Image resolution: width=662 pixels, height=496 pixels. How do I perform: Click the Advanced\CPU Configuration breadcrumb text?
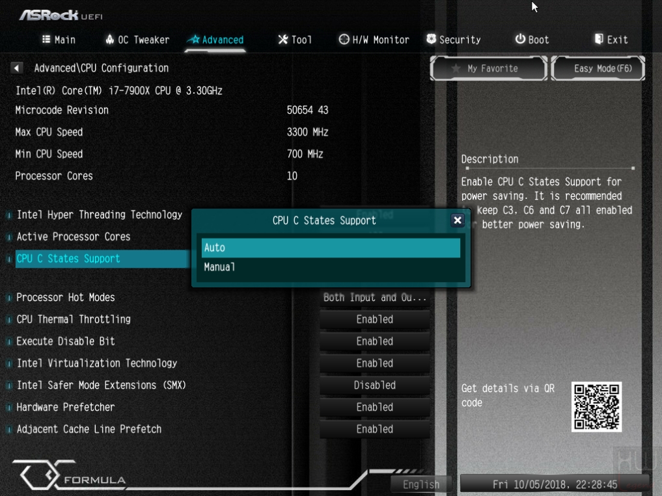click(x=102, y=68)
